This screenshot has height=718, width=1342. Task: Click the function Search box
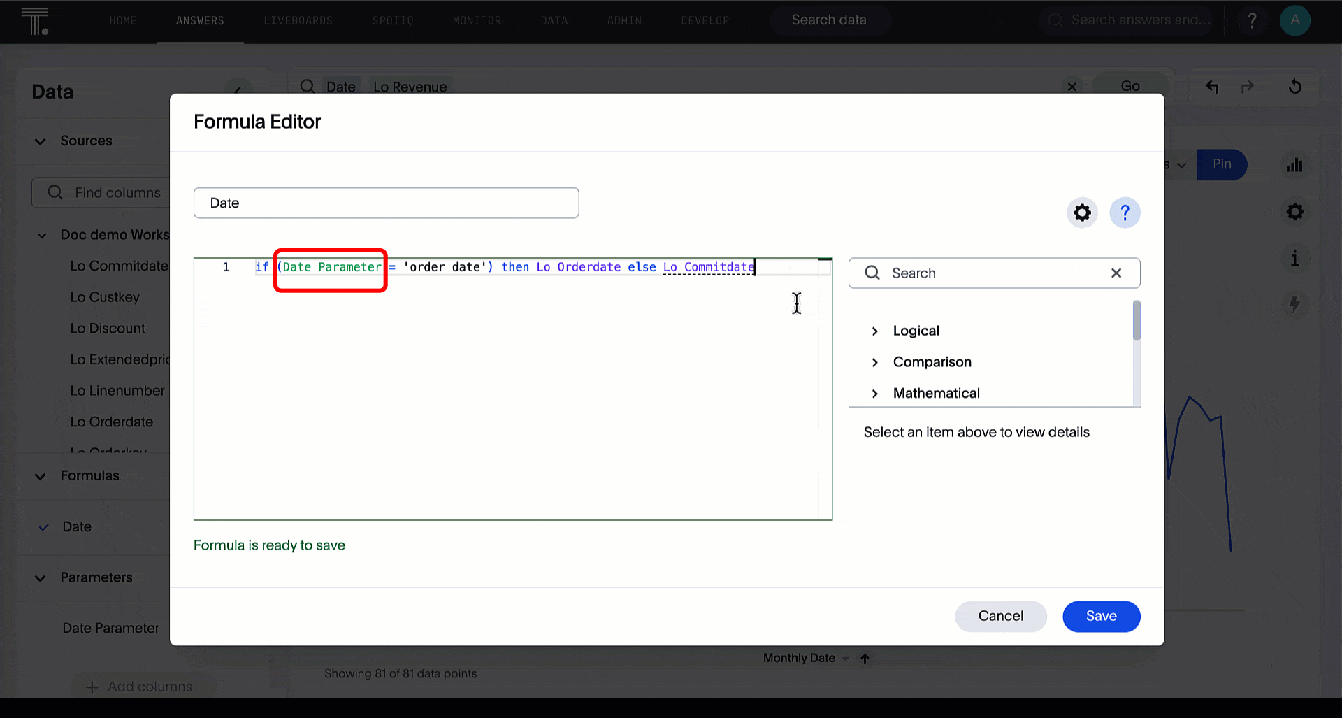(x=993, y=273)
